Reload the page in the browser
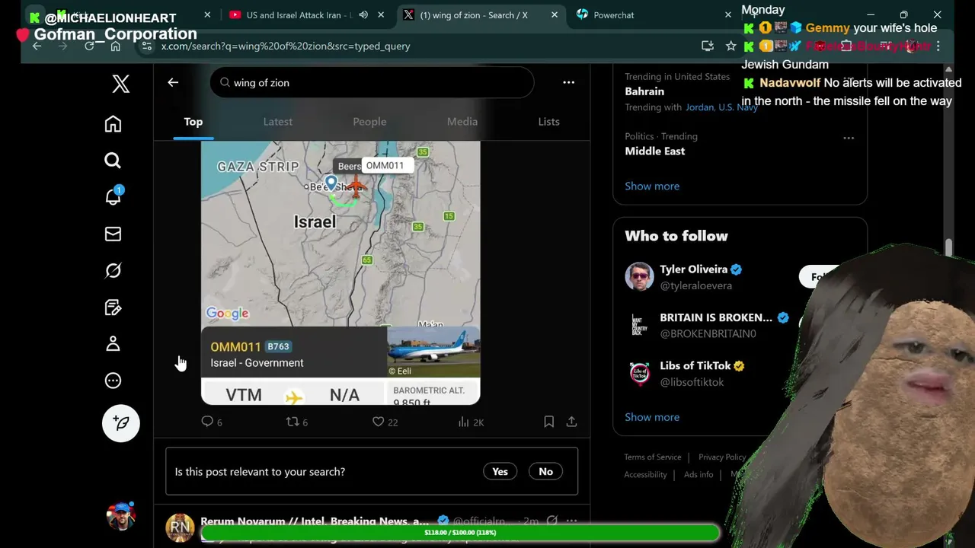The image size is (975, 548). tap(89, 46)
